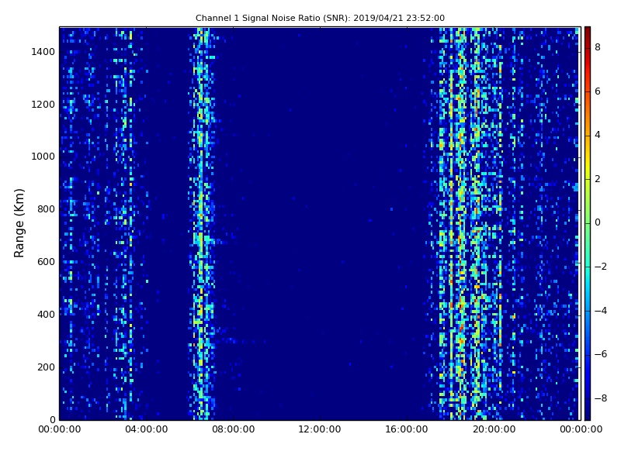Click the 600 range tick label

click(46, 262)
